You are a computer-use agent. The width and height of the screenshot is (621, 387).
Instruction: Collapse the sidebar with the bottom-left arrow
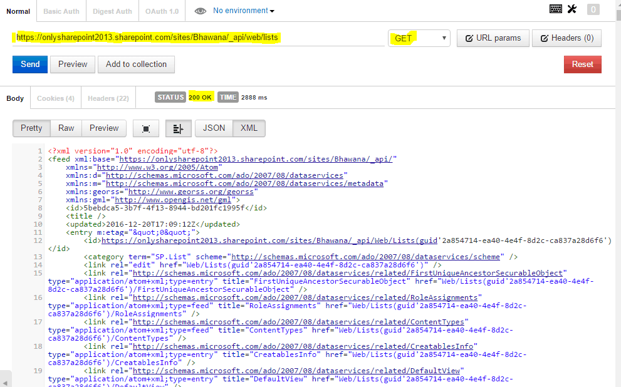click(6, 378)
